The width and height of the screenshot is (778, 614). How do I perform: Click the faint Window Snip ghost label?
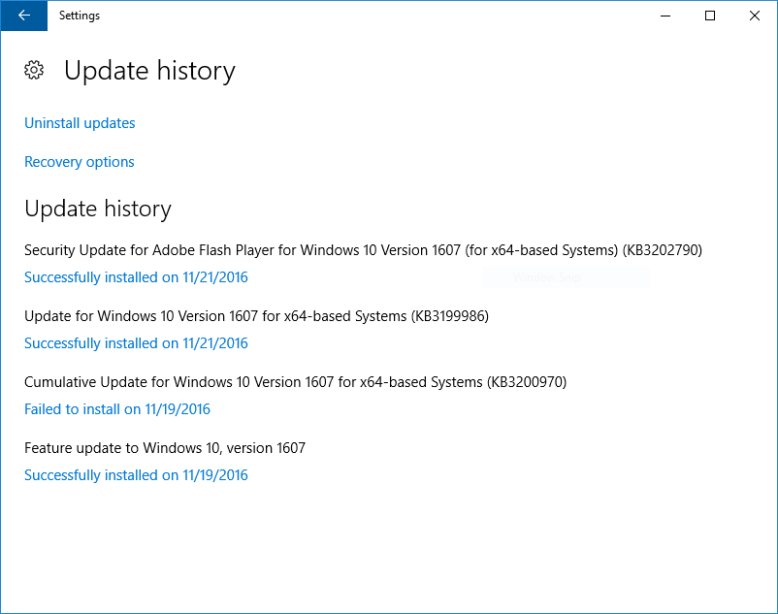pos(546,277)
